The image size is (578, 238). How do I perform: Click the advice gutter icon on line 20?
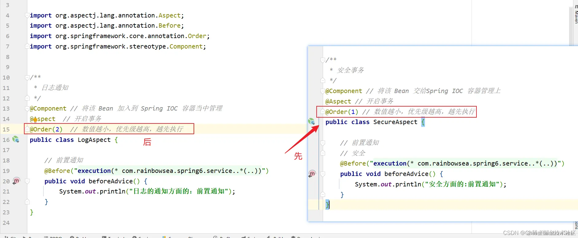point(16,181)
